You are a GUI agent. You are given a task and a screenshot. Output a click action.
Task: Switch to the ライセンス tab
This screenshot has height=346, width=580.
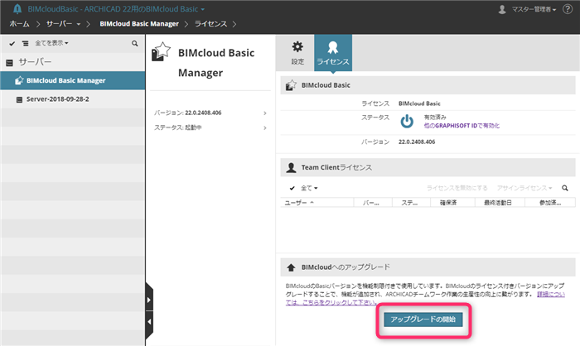(x=333, y=52)
